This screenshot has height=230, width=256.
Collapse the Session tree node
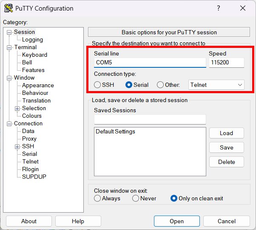click(9, 32)
